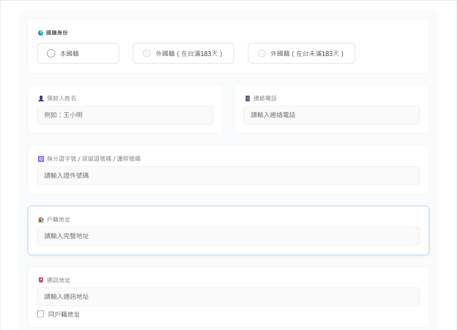Choose 外國籍（在台滿183天）radio option
Image resolution: width=457 pixels, height=330 pixels.
click(x=147, y=53)
